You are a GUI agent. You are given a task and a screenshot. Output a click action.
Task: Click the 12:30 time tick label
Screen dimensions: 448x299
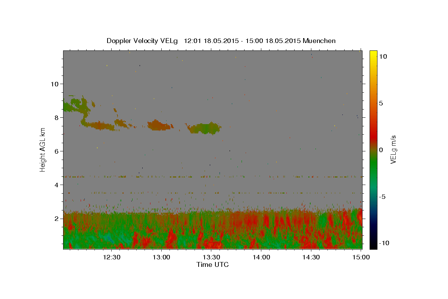click(111, 257)
